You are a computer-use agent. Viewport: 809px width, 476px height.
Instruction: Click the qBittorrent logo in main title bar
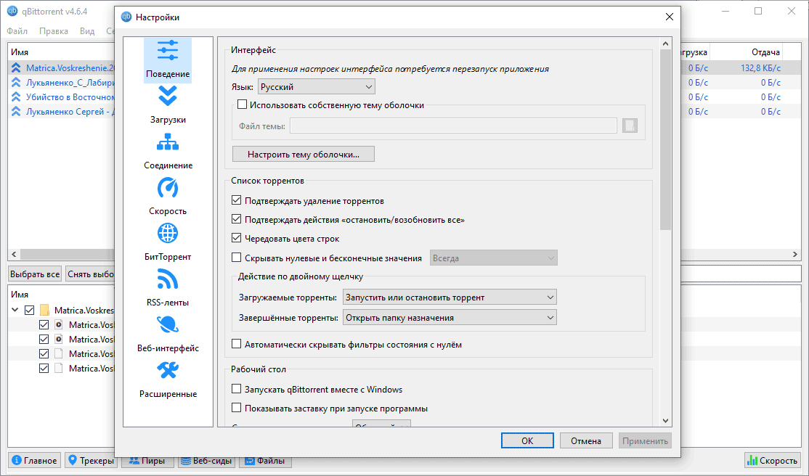[12, 12]
